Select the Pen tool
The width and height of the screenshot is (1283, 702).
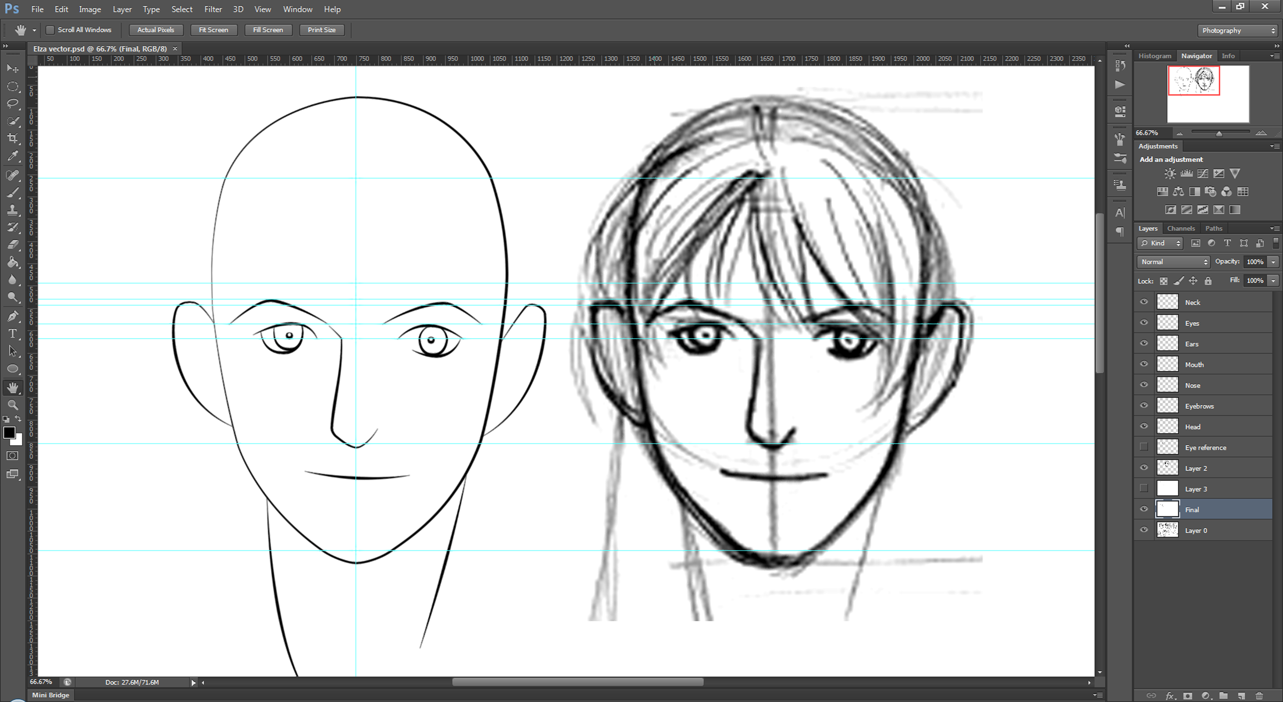[x=13, y=316]
